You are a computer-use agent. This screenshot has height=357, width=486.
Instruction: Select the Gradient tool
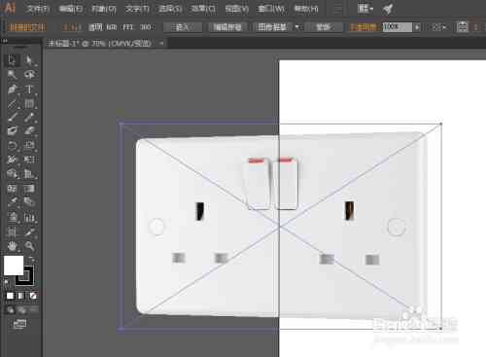pos(29,189)
